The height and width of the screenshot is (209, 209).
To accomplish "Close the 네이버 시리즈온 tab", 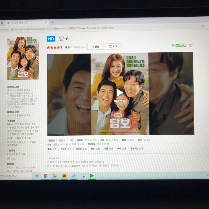I will (46, 22).
